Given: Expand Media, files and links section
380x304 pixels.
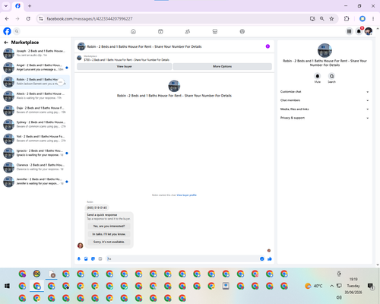Looking at the screenshot, I should pyautogui.click(x=325, y=109).
